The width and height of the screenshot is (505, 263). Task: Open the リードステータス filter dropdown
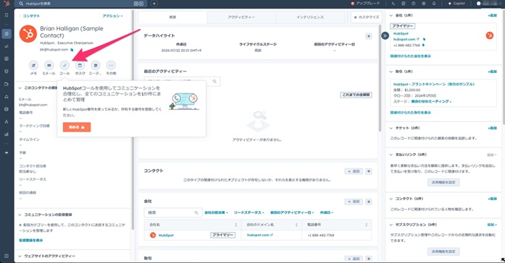click(x=249, y=212)
